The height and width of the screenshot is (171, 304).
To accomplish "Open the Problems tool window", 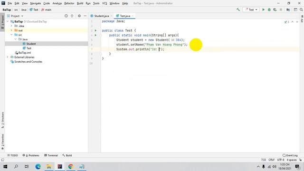I will [x=31, y=155].
